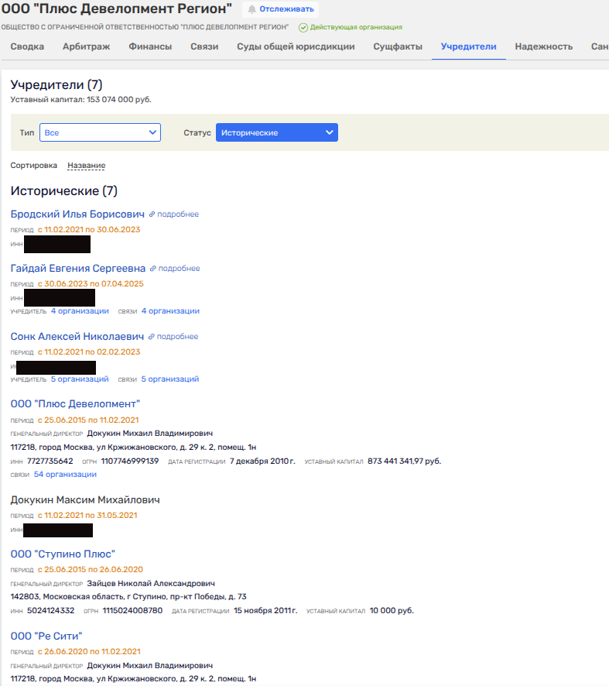Open Бродский Илья Борисович profile link
Image resolution: width=609 pixels, height=686 pixels.
pos(77,214)
